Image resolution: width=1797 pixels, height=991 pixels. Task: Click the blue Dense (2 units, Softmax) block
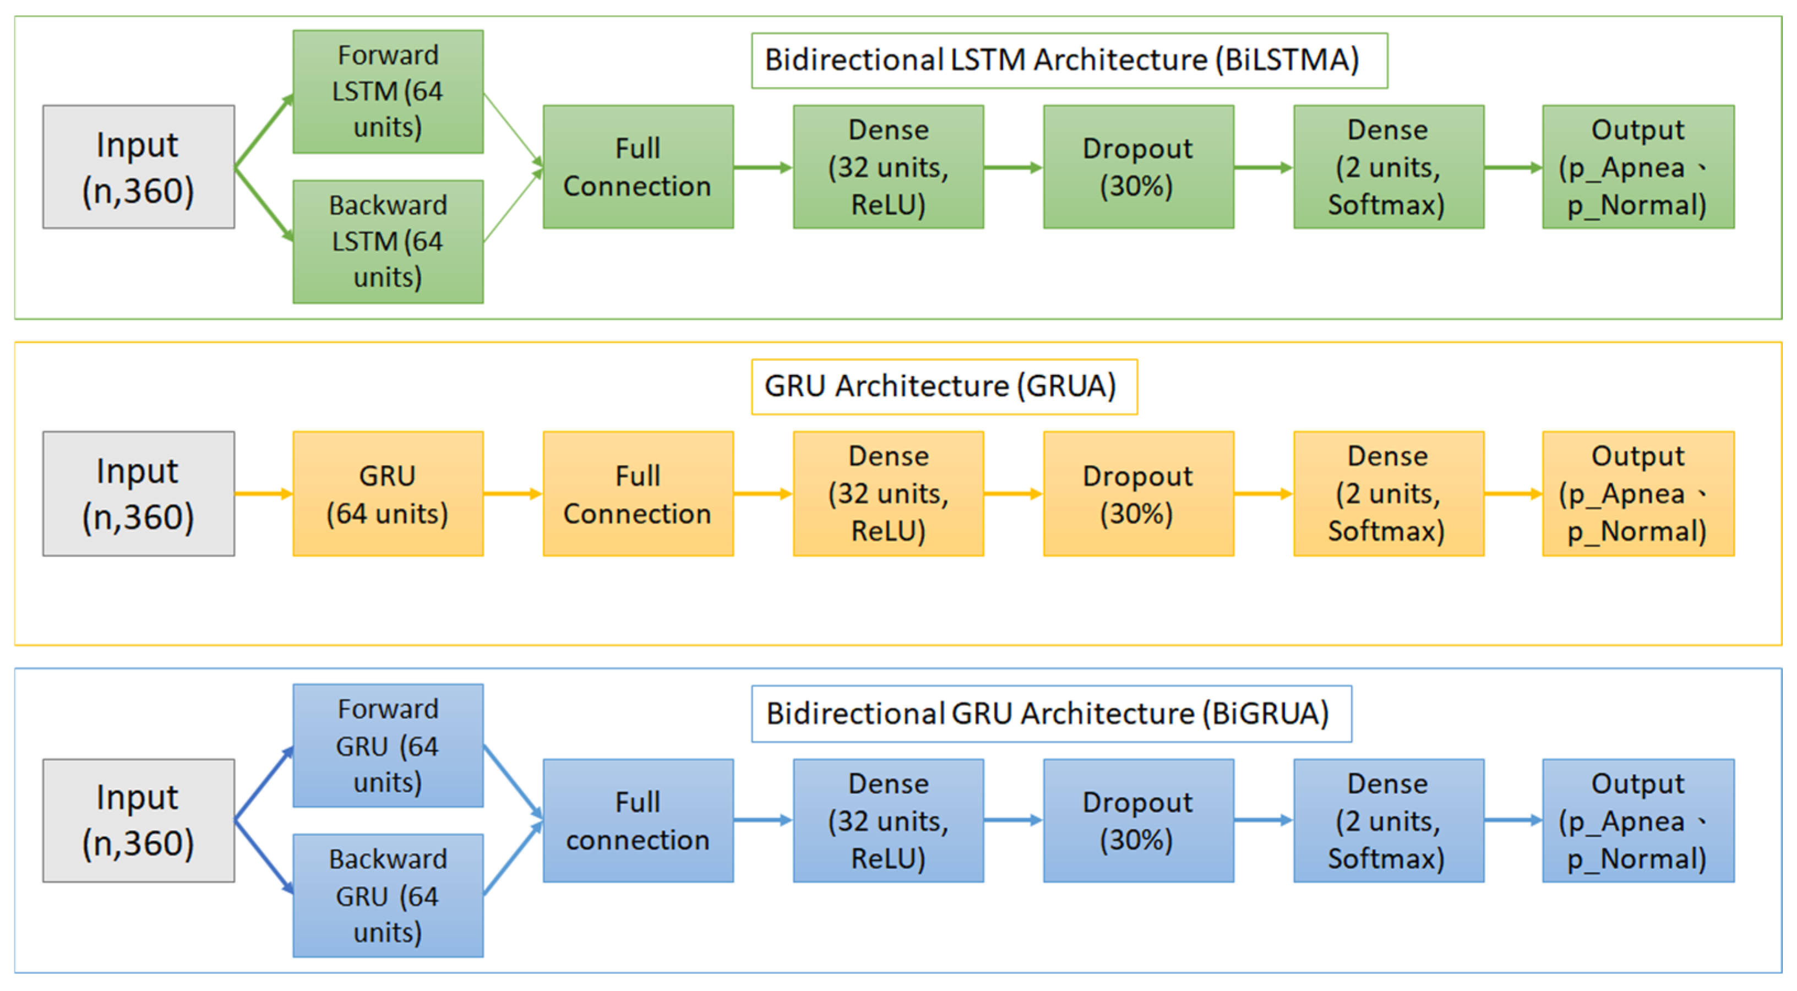(x=1387, y=820)
